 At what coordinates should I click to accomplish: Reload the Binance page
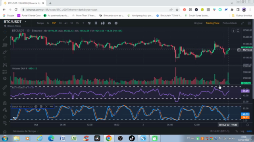point(16,9)
